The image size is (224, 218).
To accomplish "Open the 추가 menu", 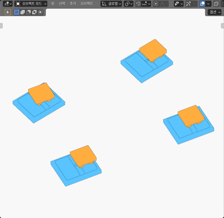I will point(73,4).
